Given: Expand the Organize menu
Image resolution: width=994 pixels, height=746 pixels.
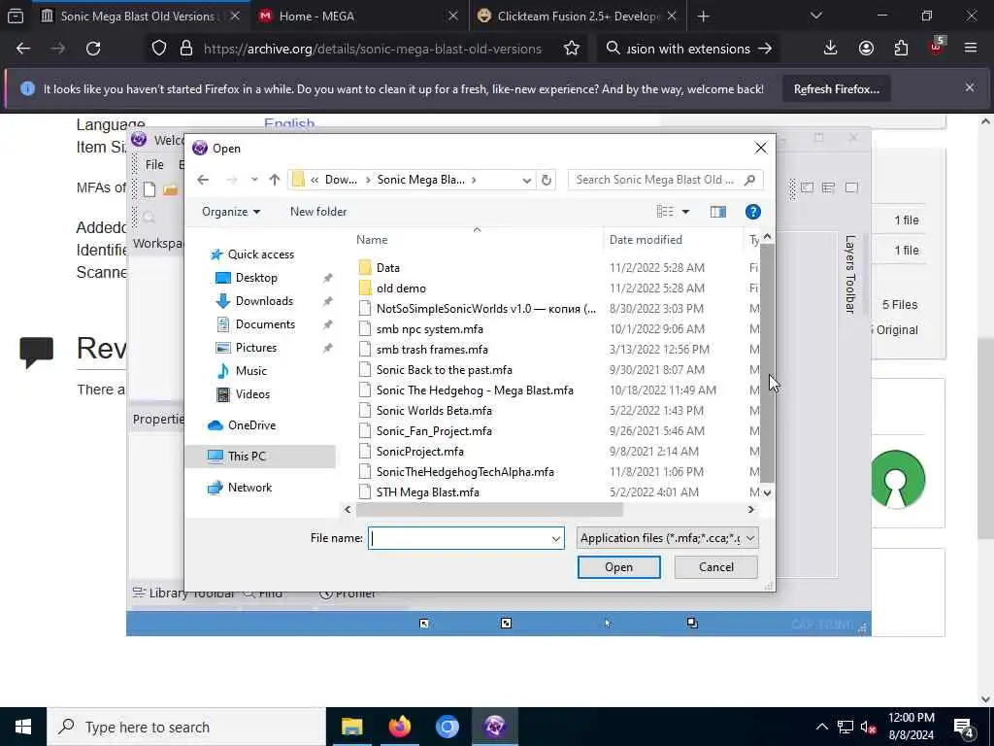Looking at the screenshot, I should (231, 212).
